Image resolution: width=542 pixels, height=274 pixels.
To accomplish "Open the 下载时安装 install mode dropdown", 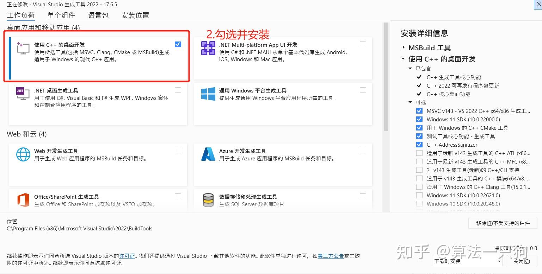I will click(468, 261).
